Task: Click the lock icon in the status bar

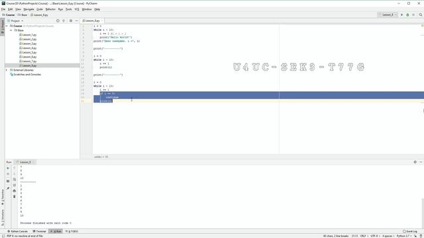Action: (415, 236)
